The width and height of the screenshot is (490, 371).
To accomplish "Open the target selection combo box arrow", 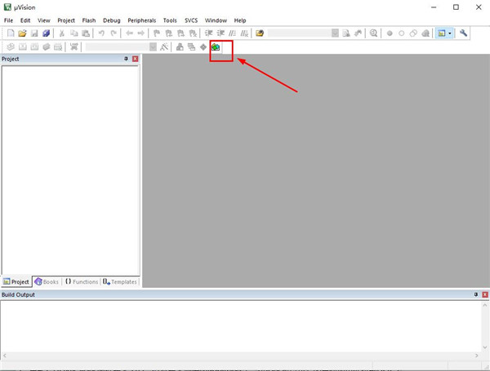I will [153, 47].
